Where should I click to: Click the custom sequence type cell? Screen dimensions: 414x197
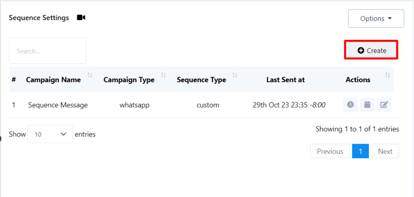[208, 105]
